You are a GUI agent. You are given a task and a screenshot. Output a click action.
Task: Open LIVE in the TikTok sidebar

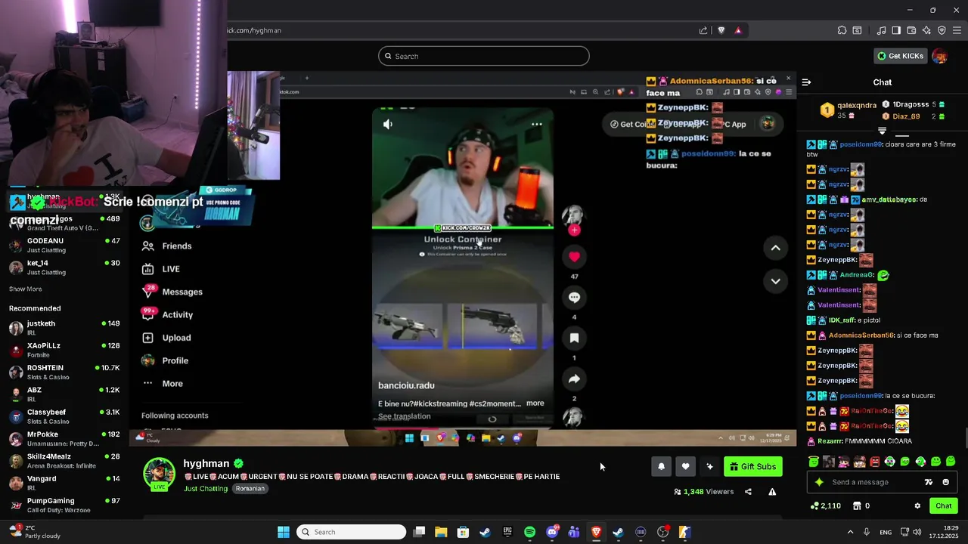pyautogui.click(x=161, y=269)
